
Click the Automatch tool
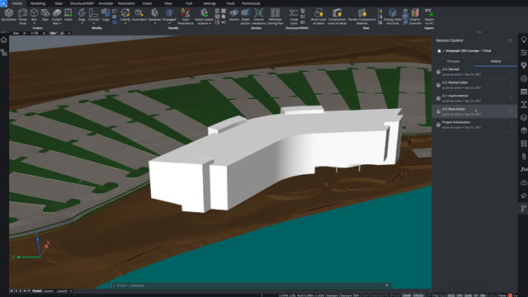(139, 15)
